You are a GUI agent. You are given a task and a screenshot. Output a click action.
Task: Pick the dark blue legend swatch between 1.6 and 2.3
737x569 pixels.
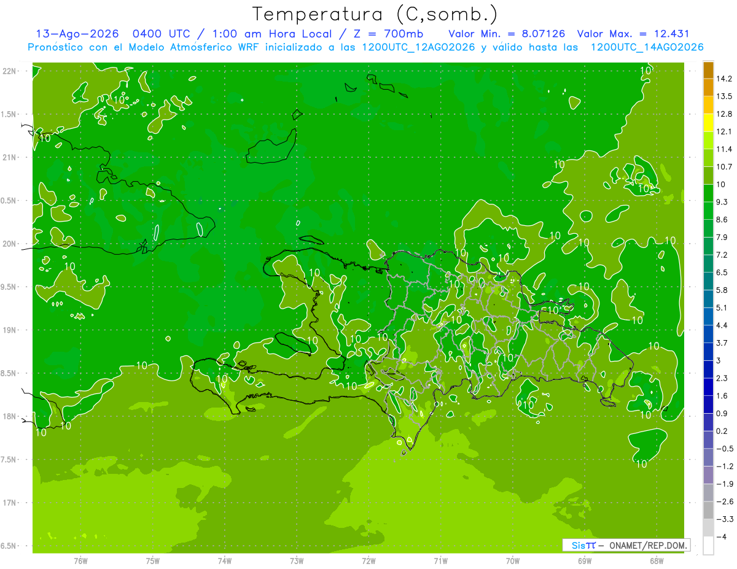tap(708, 387)
